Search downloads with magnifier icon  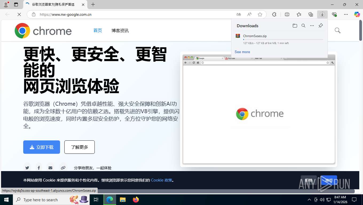pos(303,26)
